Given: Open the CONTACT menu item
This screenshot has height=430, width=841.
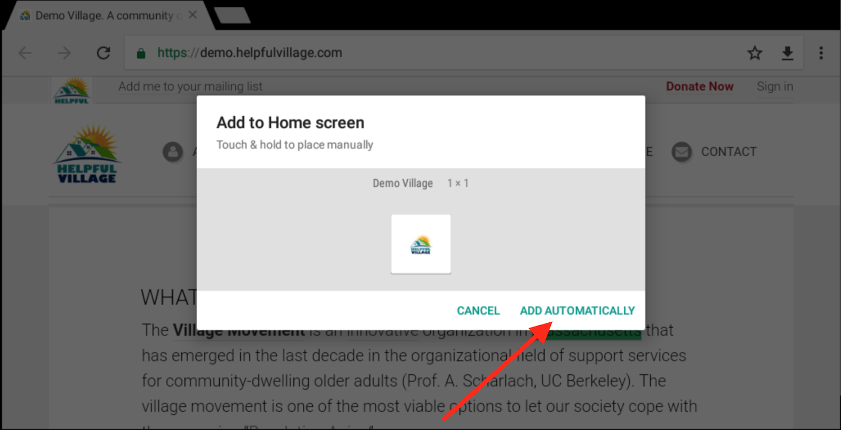Looking at the screenshot, I should click(729, 152).
